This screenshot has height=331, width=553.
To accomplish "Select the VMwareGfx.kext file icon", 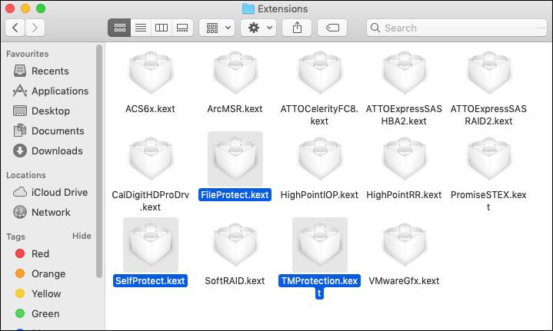I will (405, 245).
